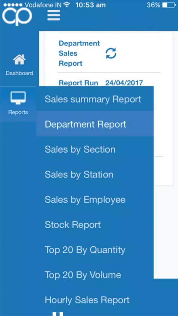Screen dimensions: 178x316
Task: Tap the 10:53 am clock
Action: click(90, 5)
